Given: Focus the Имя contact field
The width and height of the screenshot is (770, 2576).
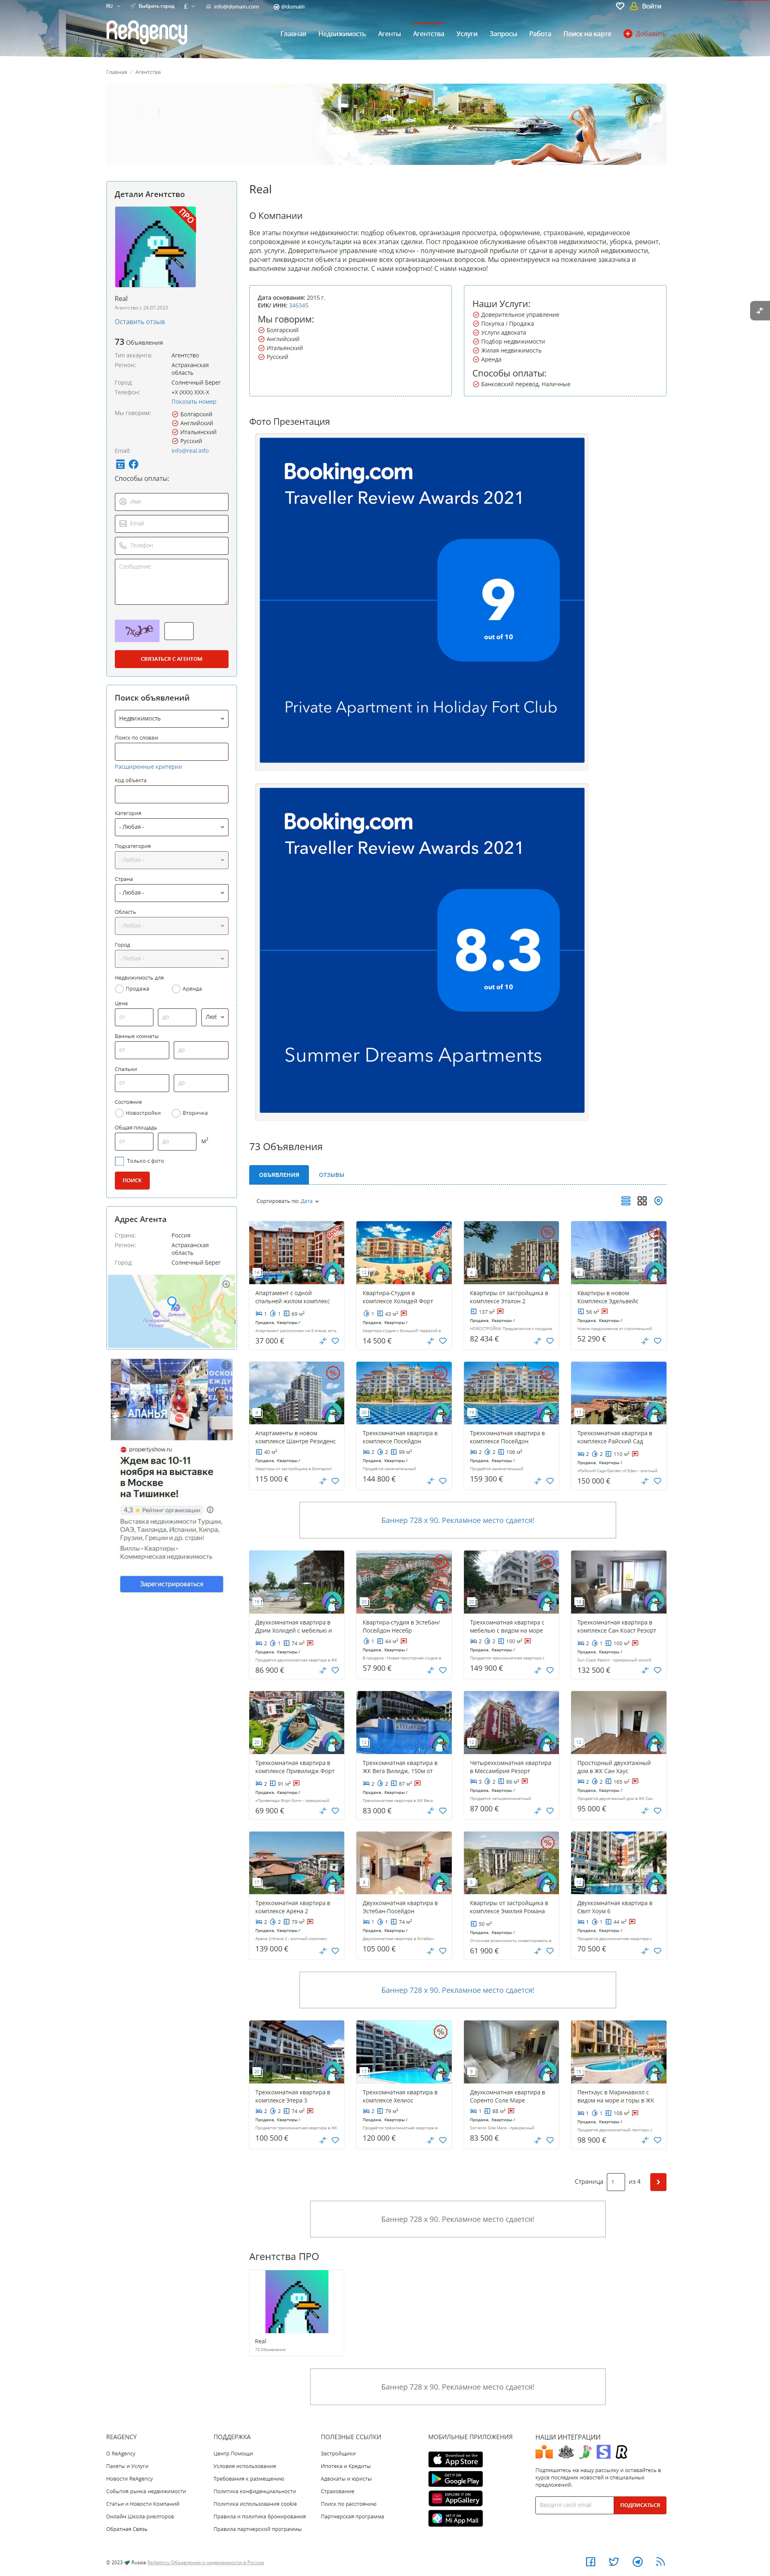Looking at the screenshot, I should click(x=171, y=502).
